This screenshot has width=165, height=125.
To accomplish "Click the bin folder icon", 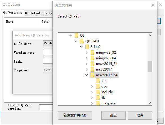I will (x=98, y=81).
